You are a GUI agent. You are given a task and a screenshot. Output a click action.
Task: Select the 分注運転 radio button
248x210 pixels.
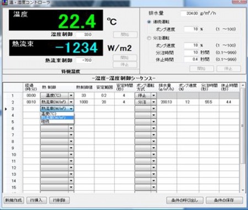point(149,38)
